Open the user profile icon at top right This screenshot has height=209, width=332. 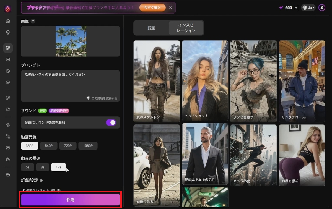322,8
